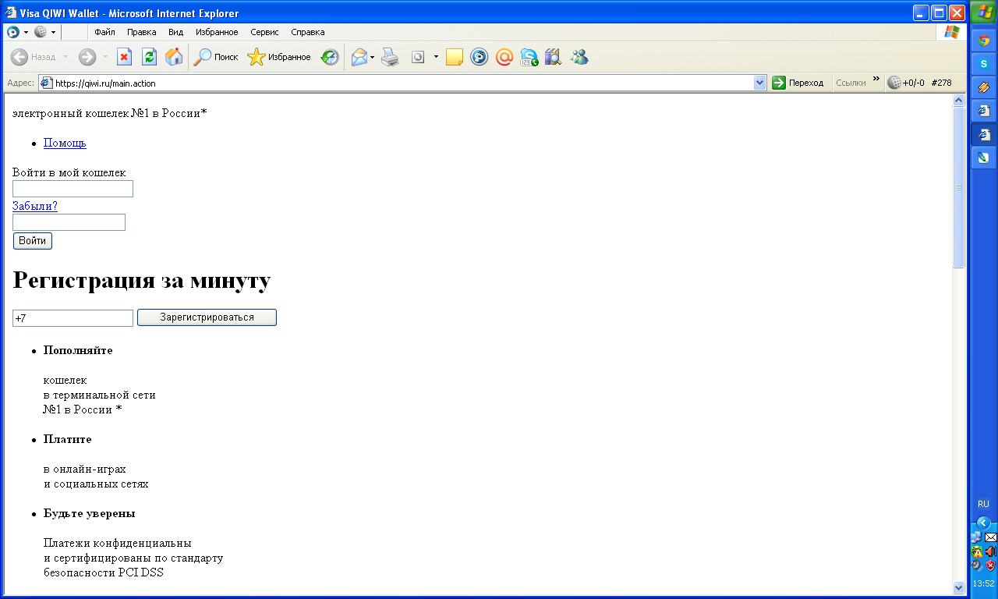Expand dropdown arrow next to square toolbar button
Viewport: 998px width, 599px height.
click(x=436, y=57)
